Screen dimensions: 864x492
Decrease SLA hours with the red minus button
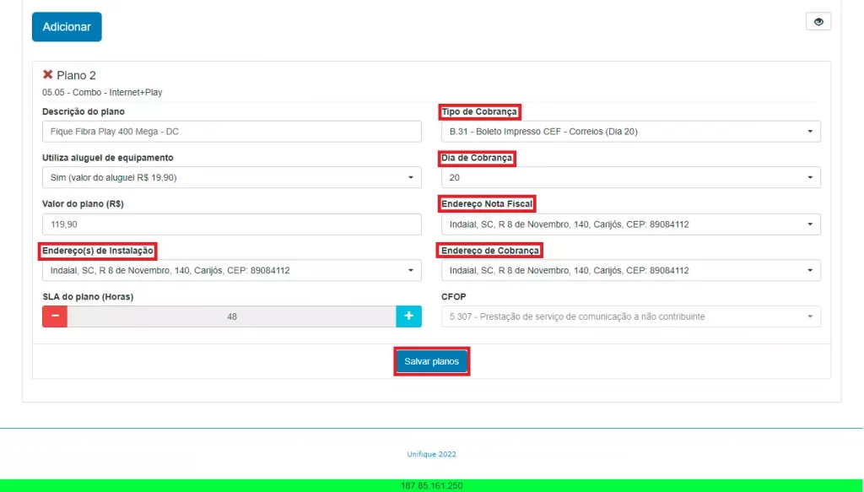click(55, 316)
